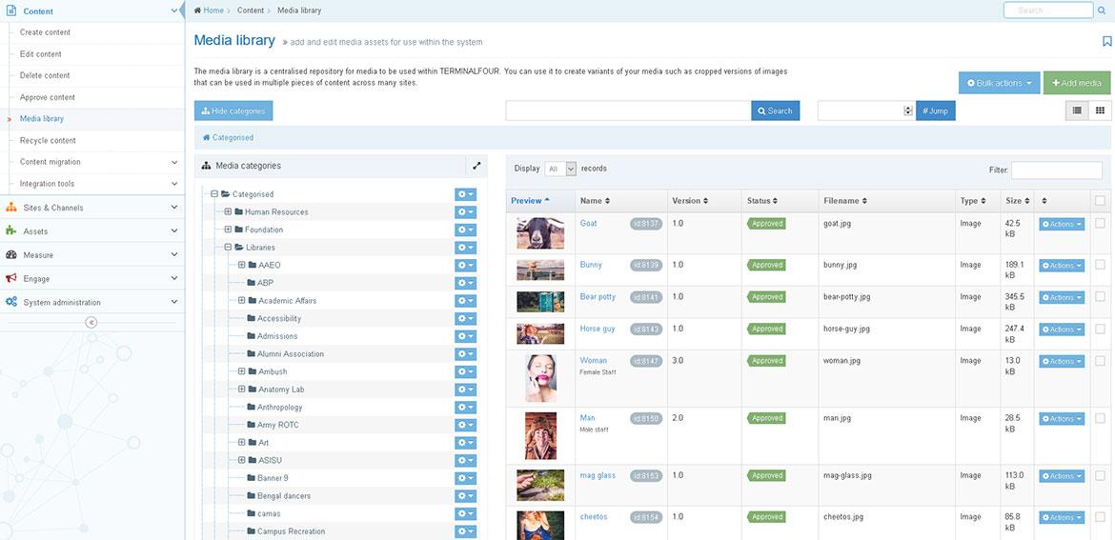The height and width of the screenshot is (540, 1115).
Task: Open the Bunny media link
Action: pyautogui.click(x=591, y=265)
